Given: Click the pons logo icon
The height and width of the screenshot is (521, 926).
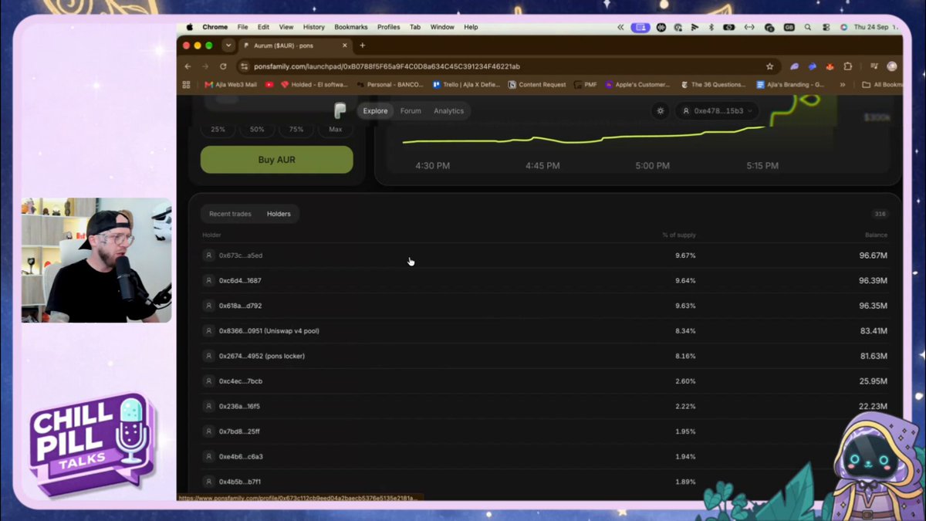Looking at the screenshot, I should click(340, 110).
